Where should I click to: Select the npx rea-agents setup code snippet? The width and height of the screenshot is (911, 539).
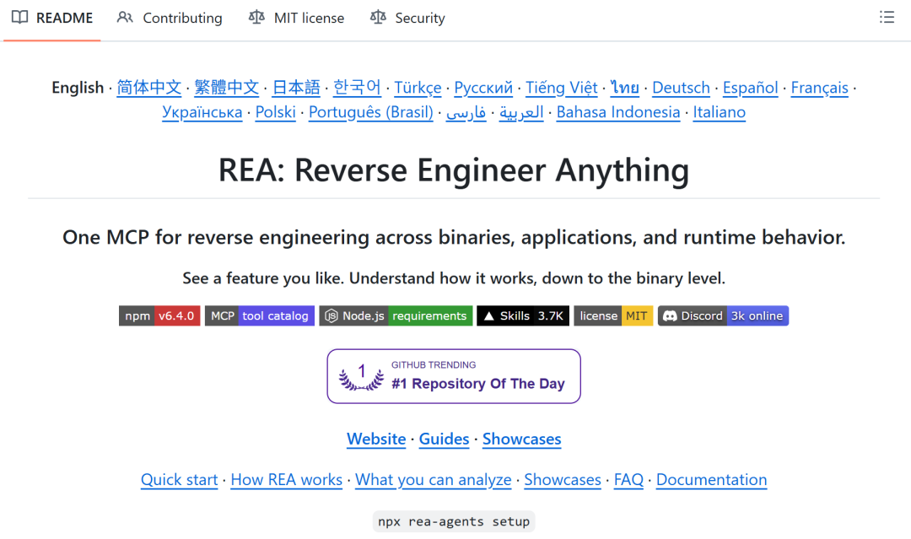[454, 521]
